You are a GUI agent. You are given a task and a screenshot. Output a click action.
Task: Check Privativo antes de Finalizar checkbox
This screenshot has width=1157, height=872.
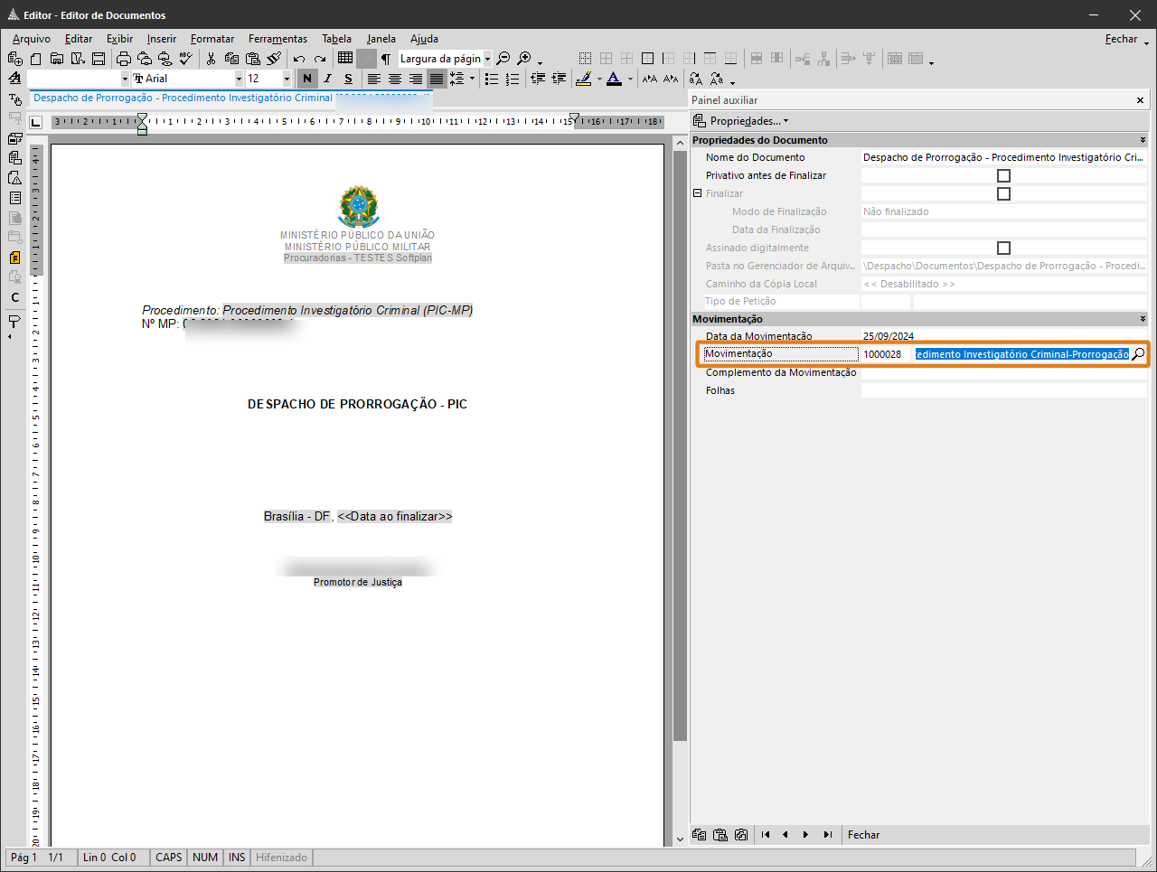(x=1003, y=175)
